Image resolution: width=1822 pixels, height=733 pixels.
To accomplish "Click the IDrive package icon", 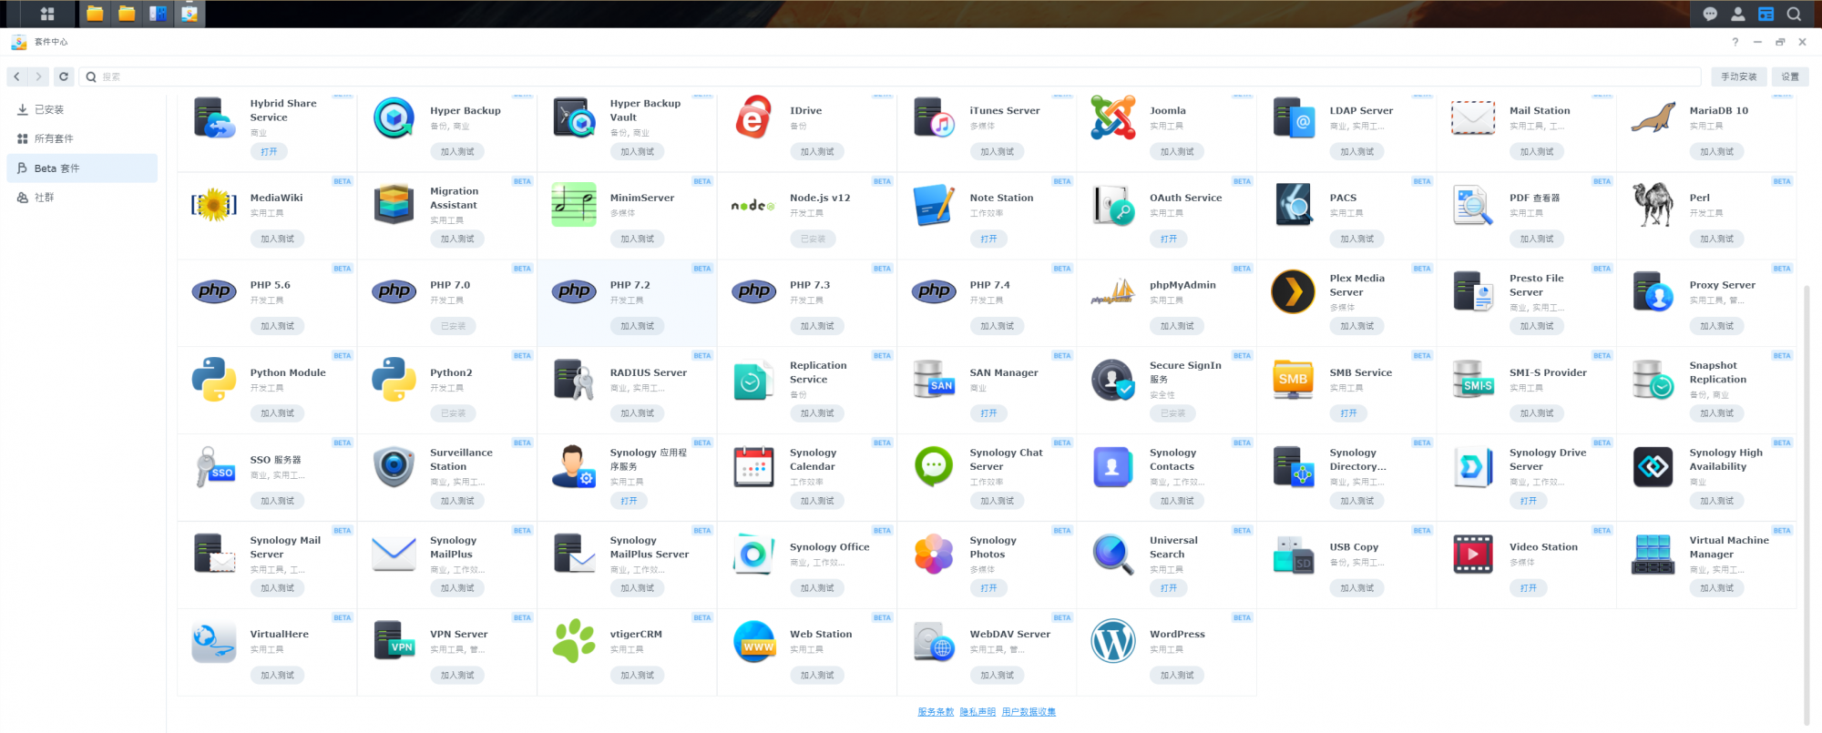I will point(753,117).
